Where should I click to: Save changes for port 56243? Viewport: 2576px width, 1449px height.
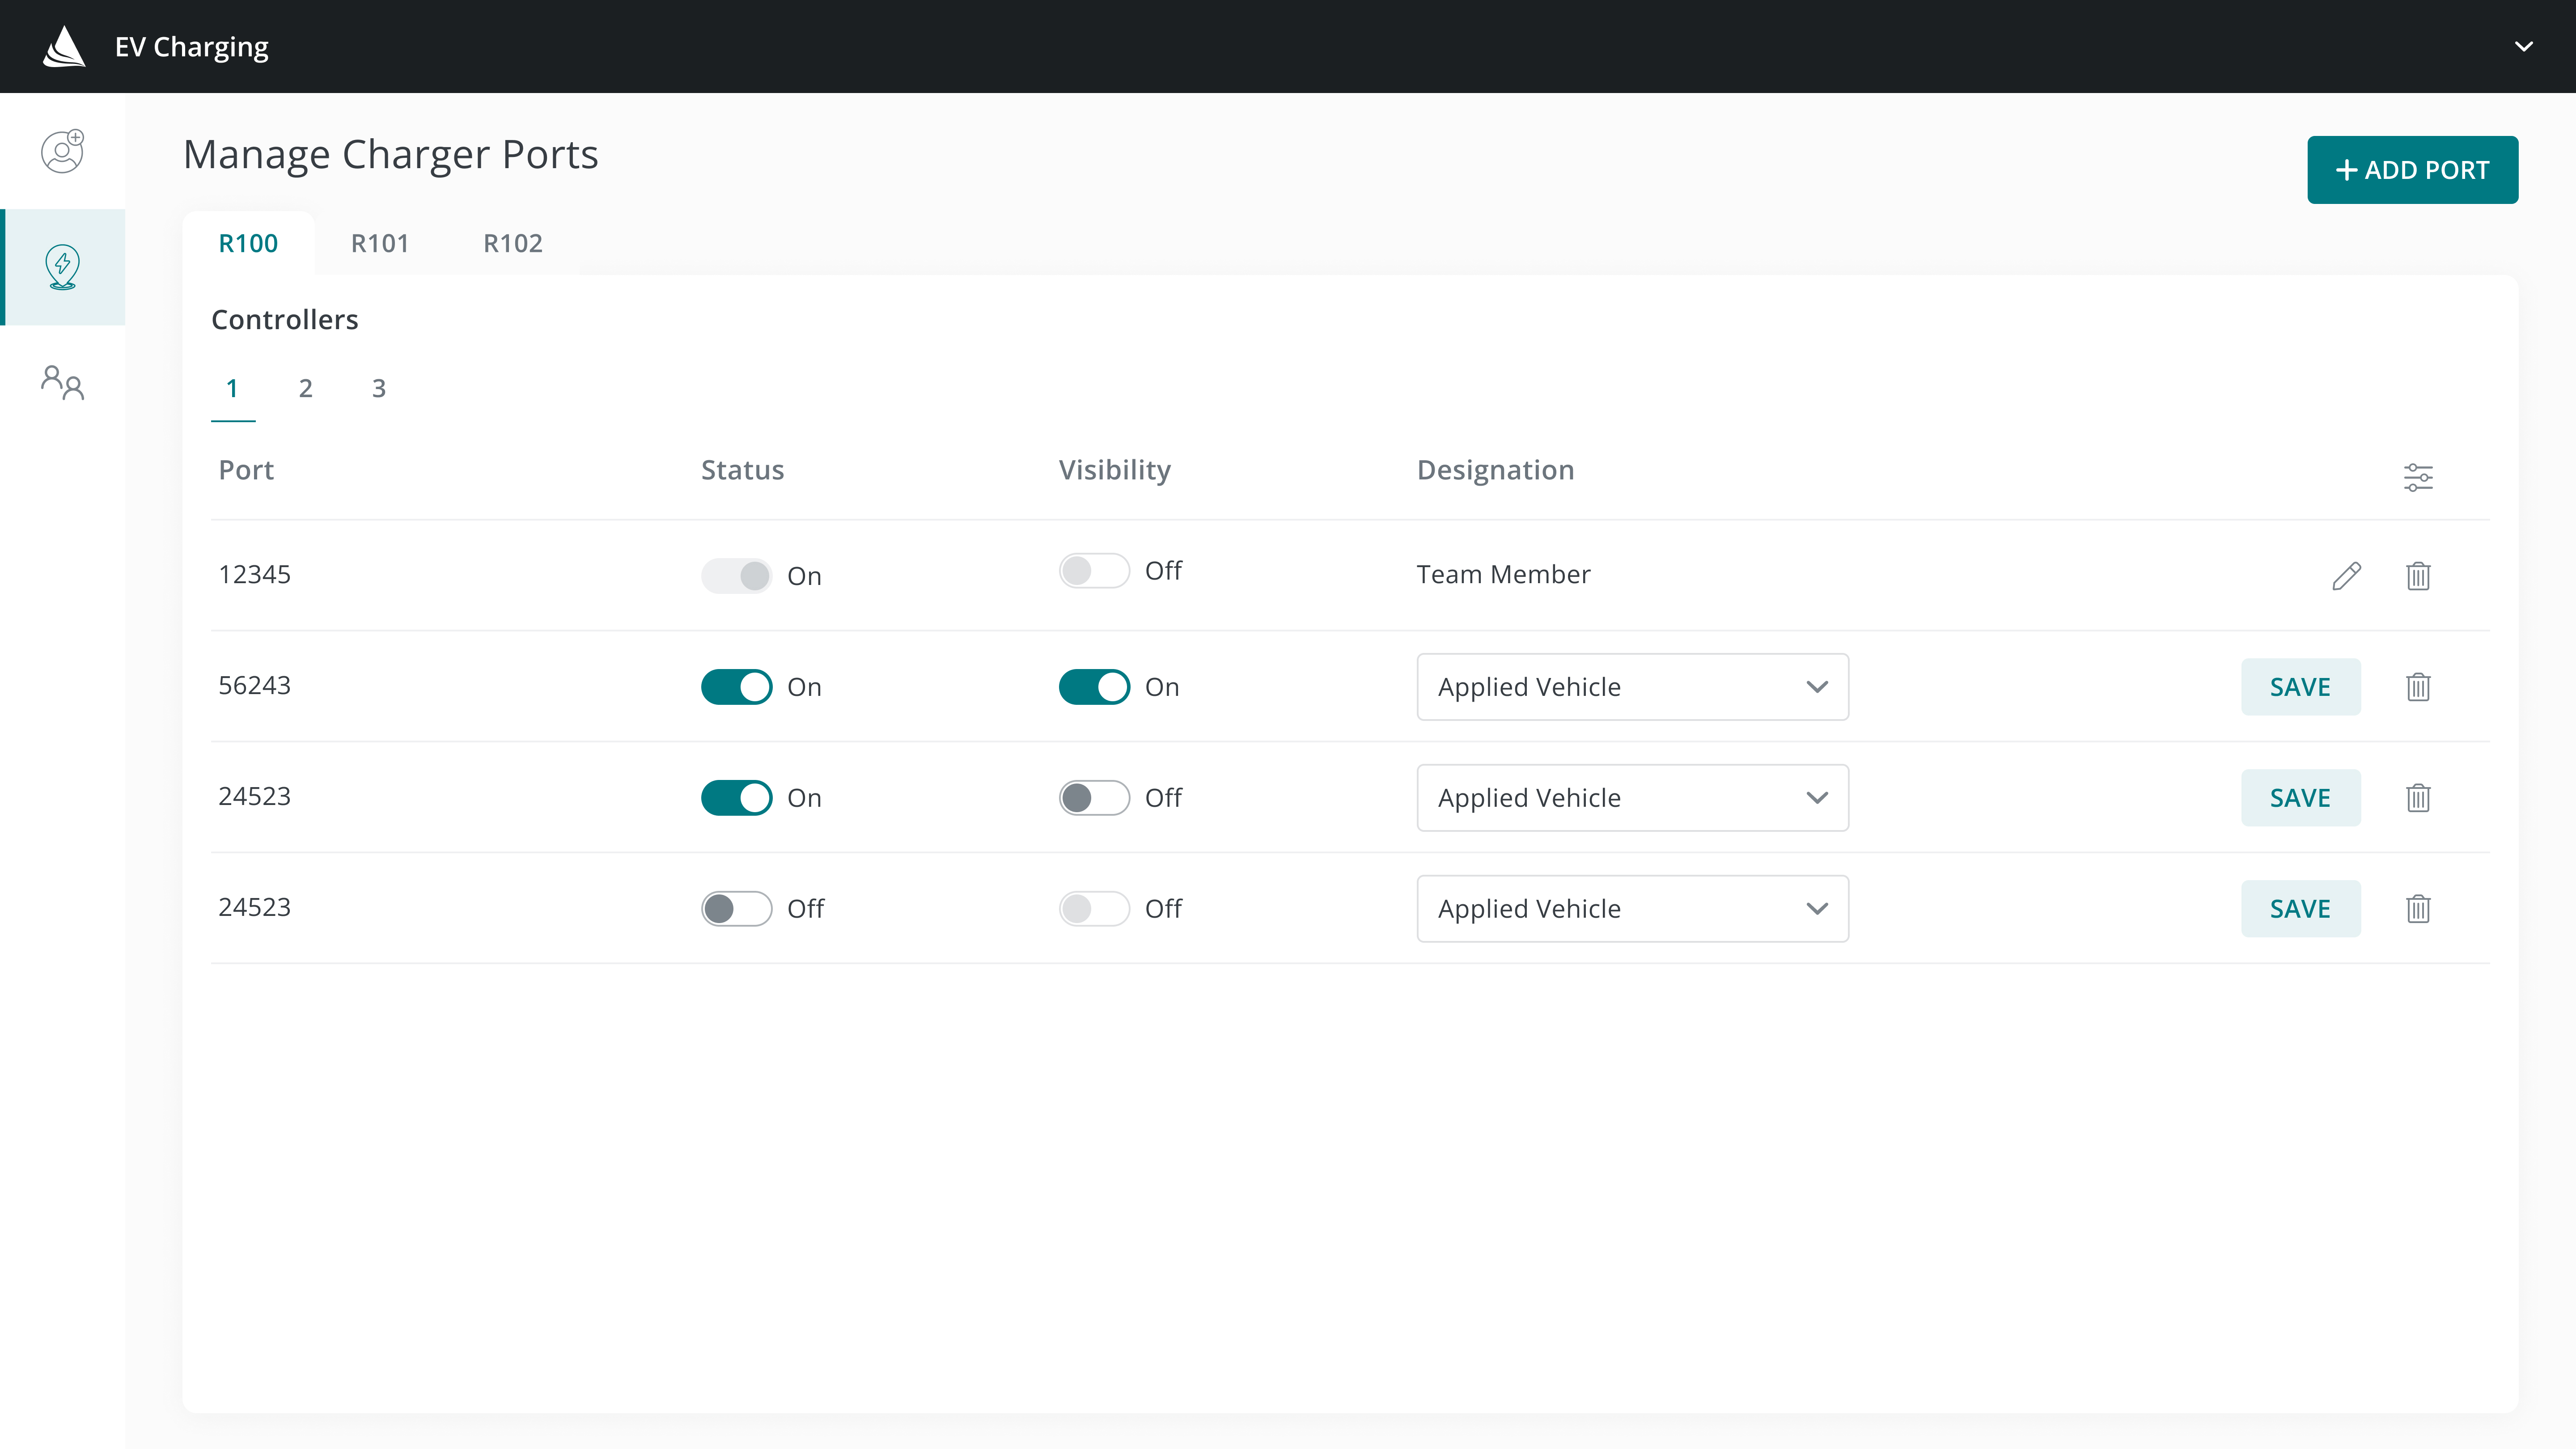click(x=2299, y=687)
